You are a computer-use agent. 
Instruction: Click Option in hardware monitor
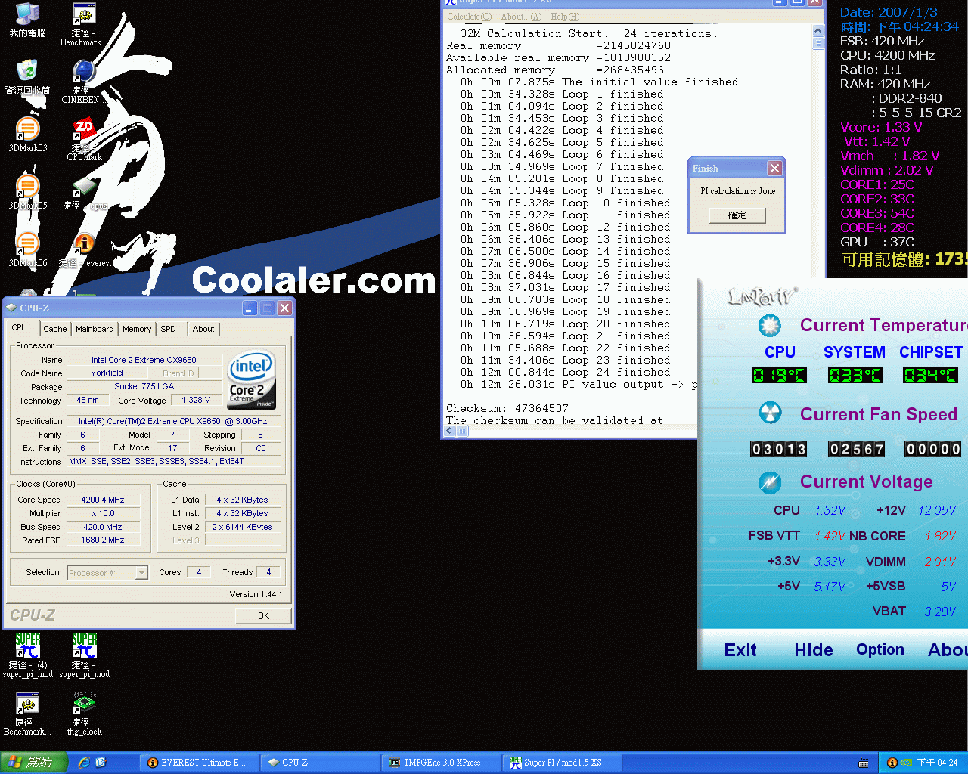tap(880, 649)
